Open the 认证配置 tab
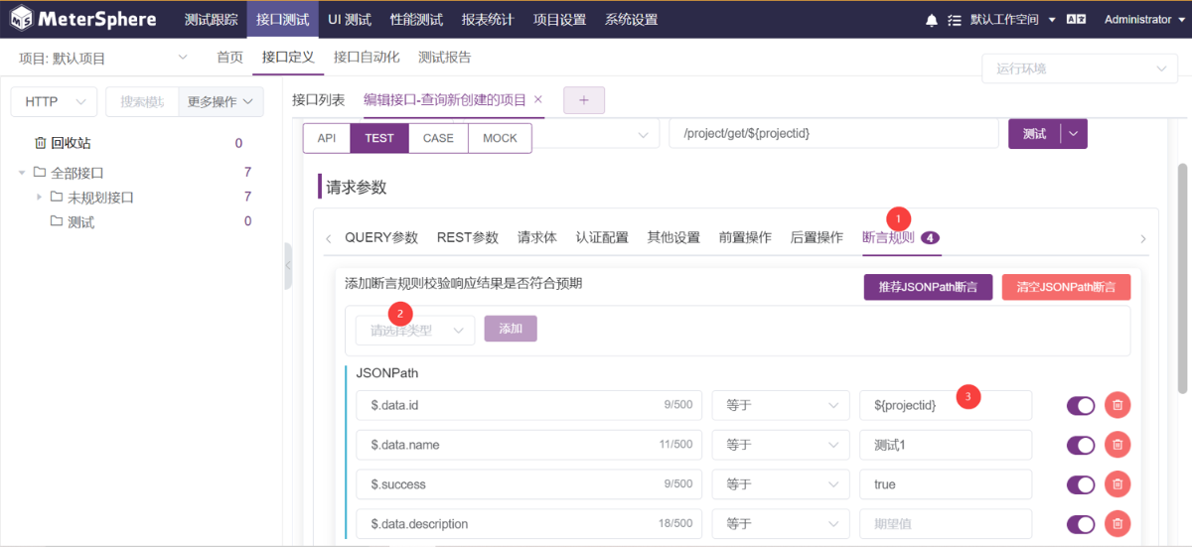 click(602, 237)
